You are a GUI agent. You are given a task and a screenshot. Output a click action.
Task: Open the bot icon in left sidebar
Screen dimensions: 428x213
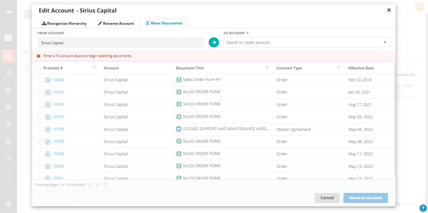click(x=8, y=176)
